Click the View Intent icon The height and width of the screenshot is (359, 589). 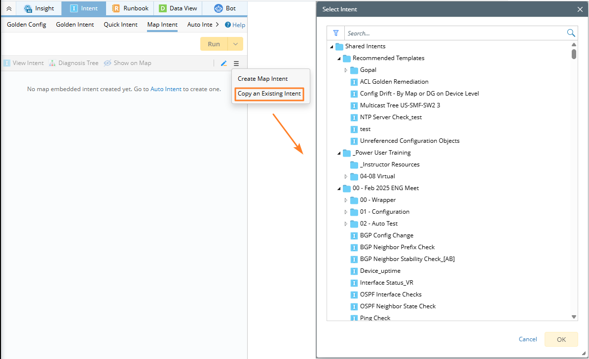click(7, 64)
